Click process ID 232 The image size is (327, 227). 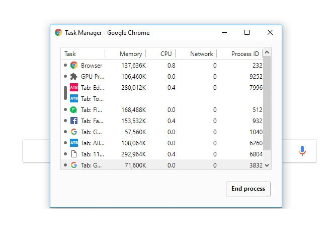pyautogui.click(x=258, y=66)
